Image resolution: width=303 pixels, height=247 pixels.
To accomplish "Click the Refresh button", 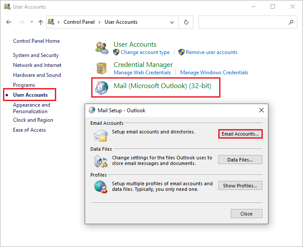I will tap(186, 22).
